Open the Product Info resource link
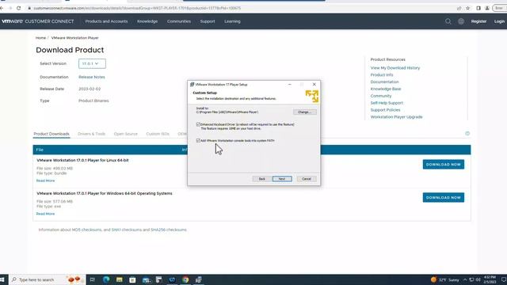This screenshot has height=285, width=507. point(382,74)
